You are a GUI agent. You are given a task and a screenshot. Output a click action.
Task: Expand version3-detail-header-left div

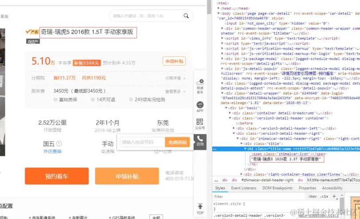pyautogui.click(x=234, y=128)
